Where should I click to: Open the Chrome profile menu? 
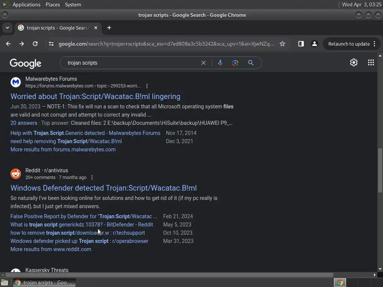click(314, 44)
